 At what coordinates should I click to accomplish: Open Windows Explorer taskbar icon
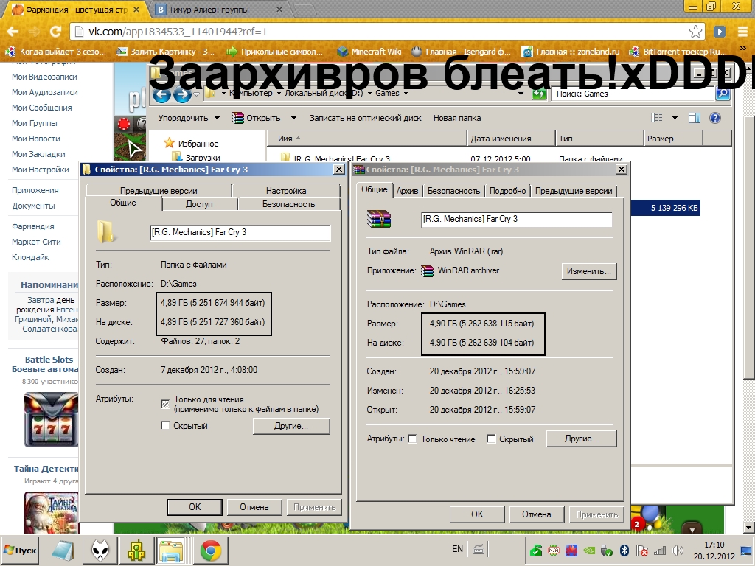(x=172, y=551)
